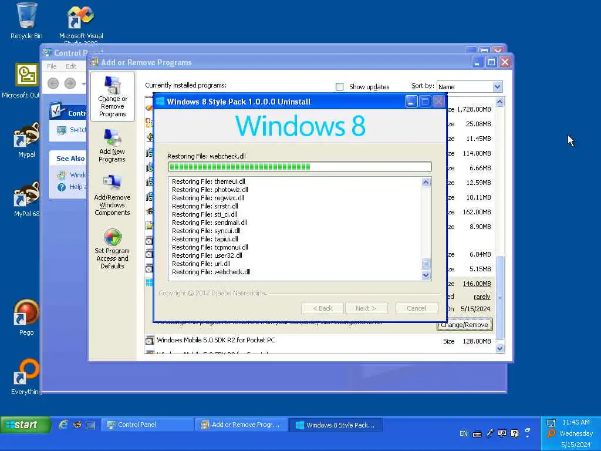Click the uninstall log scroll up arrow
This screenshot has height=451, width=601.
coord(426,182)
